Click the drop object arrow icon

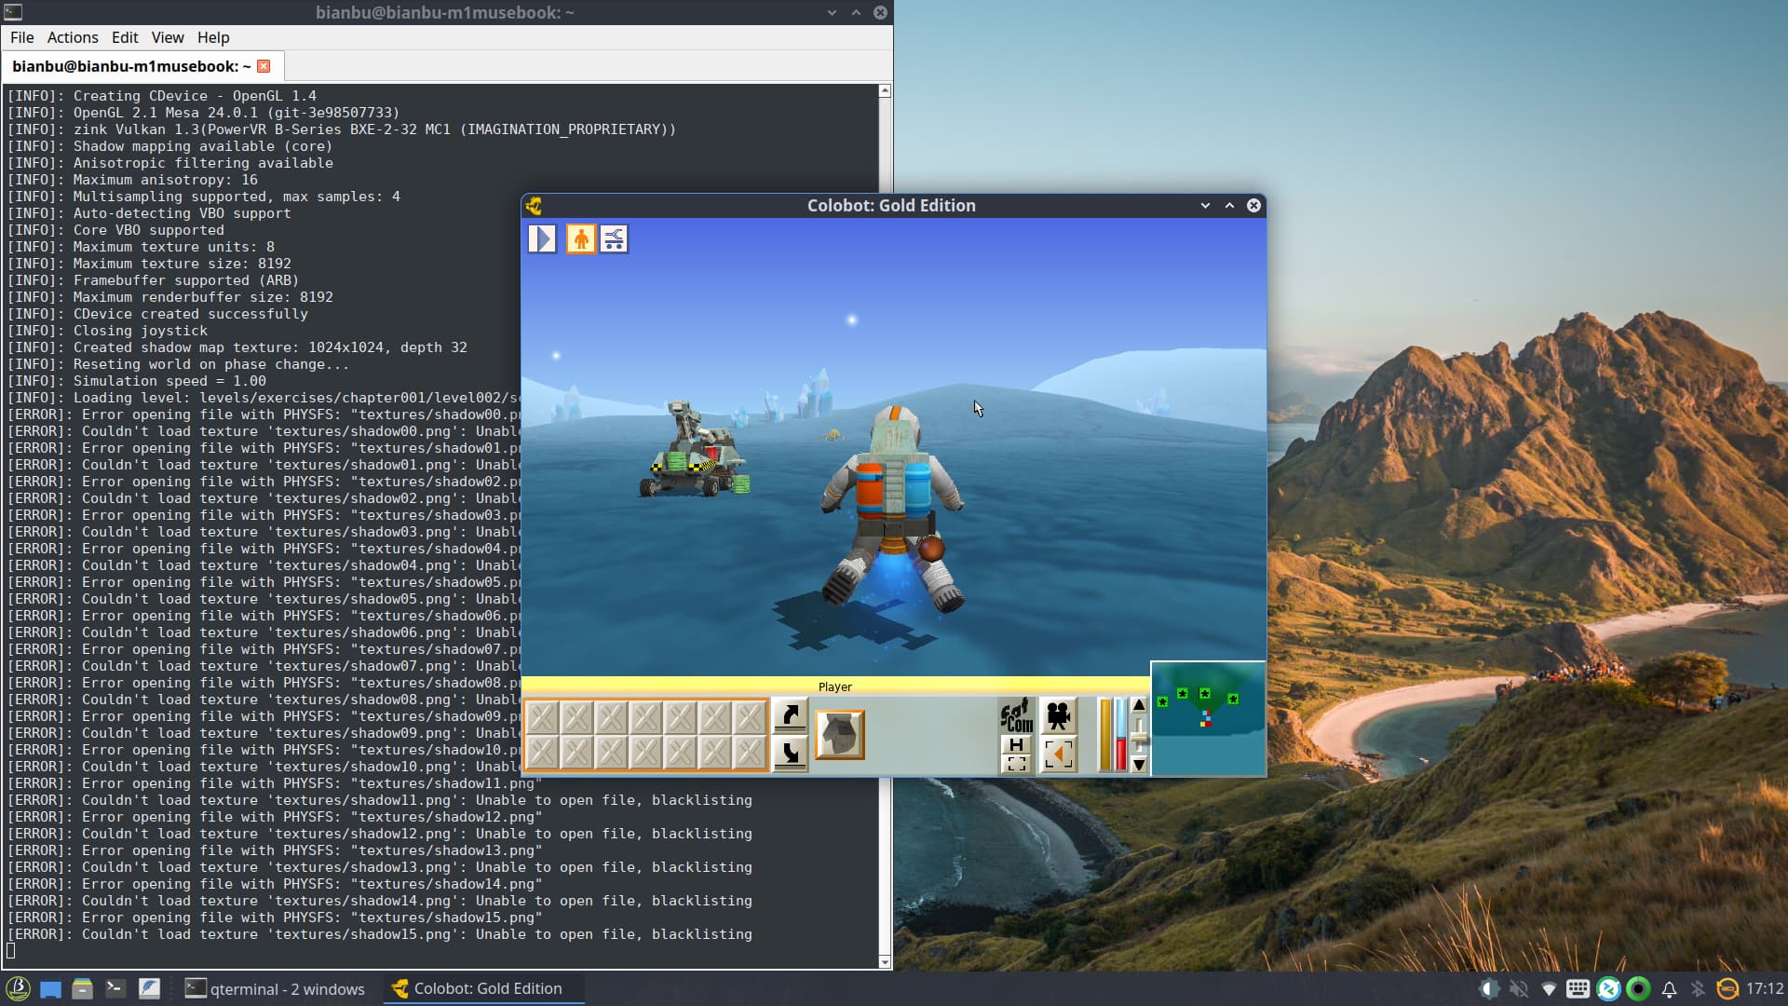click(x=790, y=753)
